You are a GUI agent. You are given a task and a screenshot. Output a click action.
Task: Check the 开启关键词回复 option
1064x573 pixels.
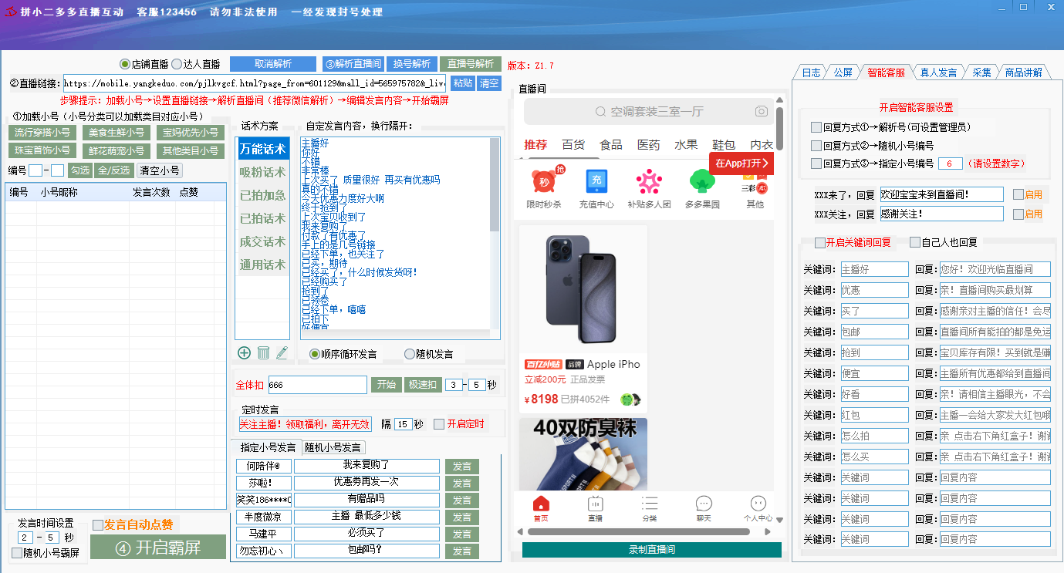[820, 242]
